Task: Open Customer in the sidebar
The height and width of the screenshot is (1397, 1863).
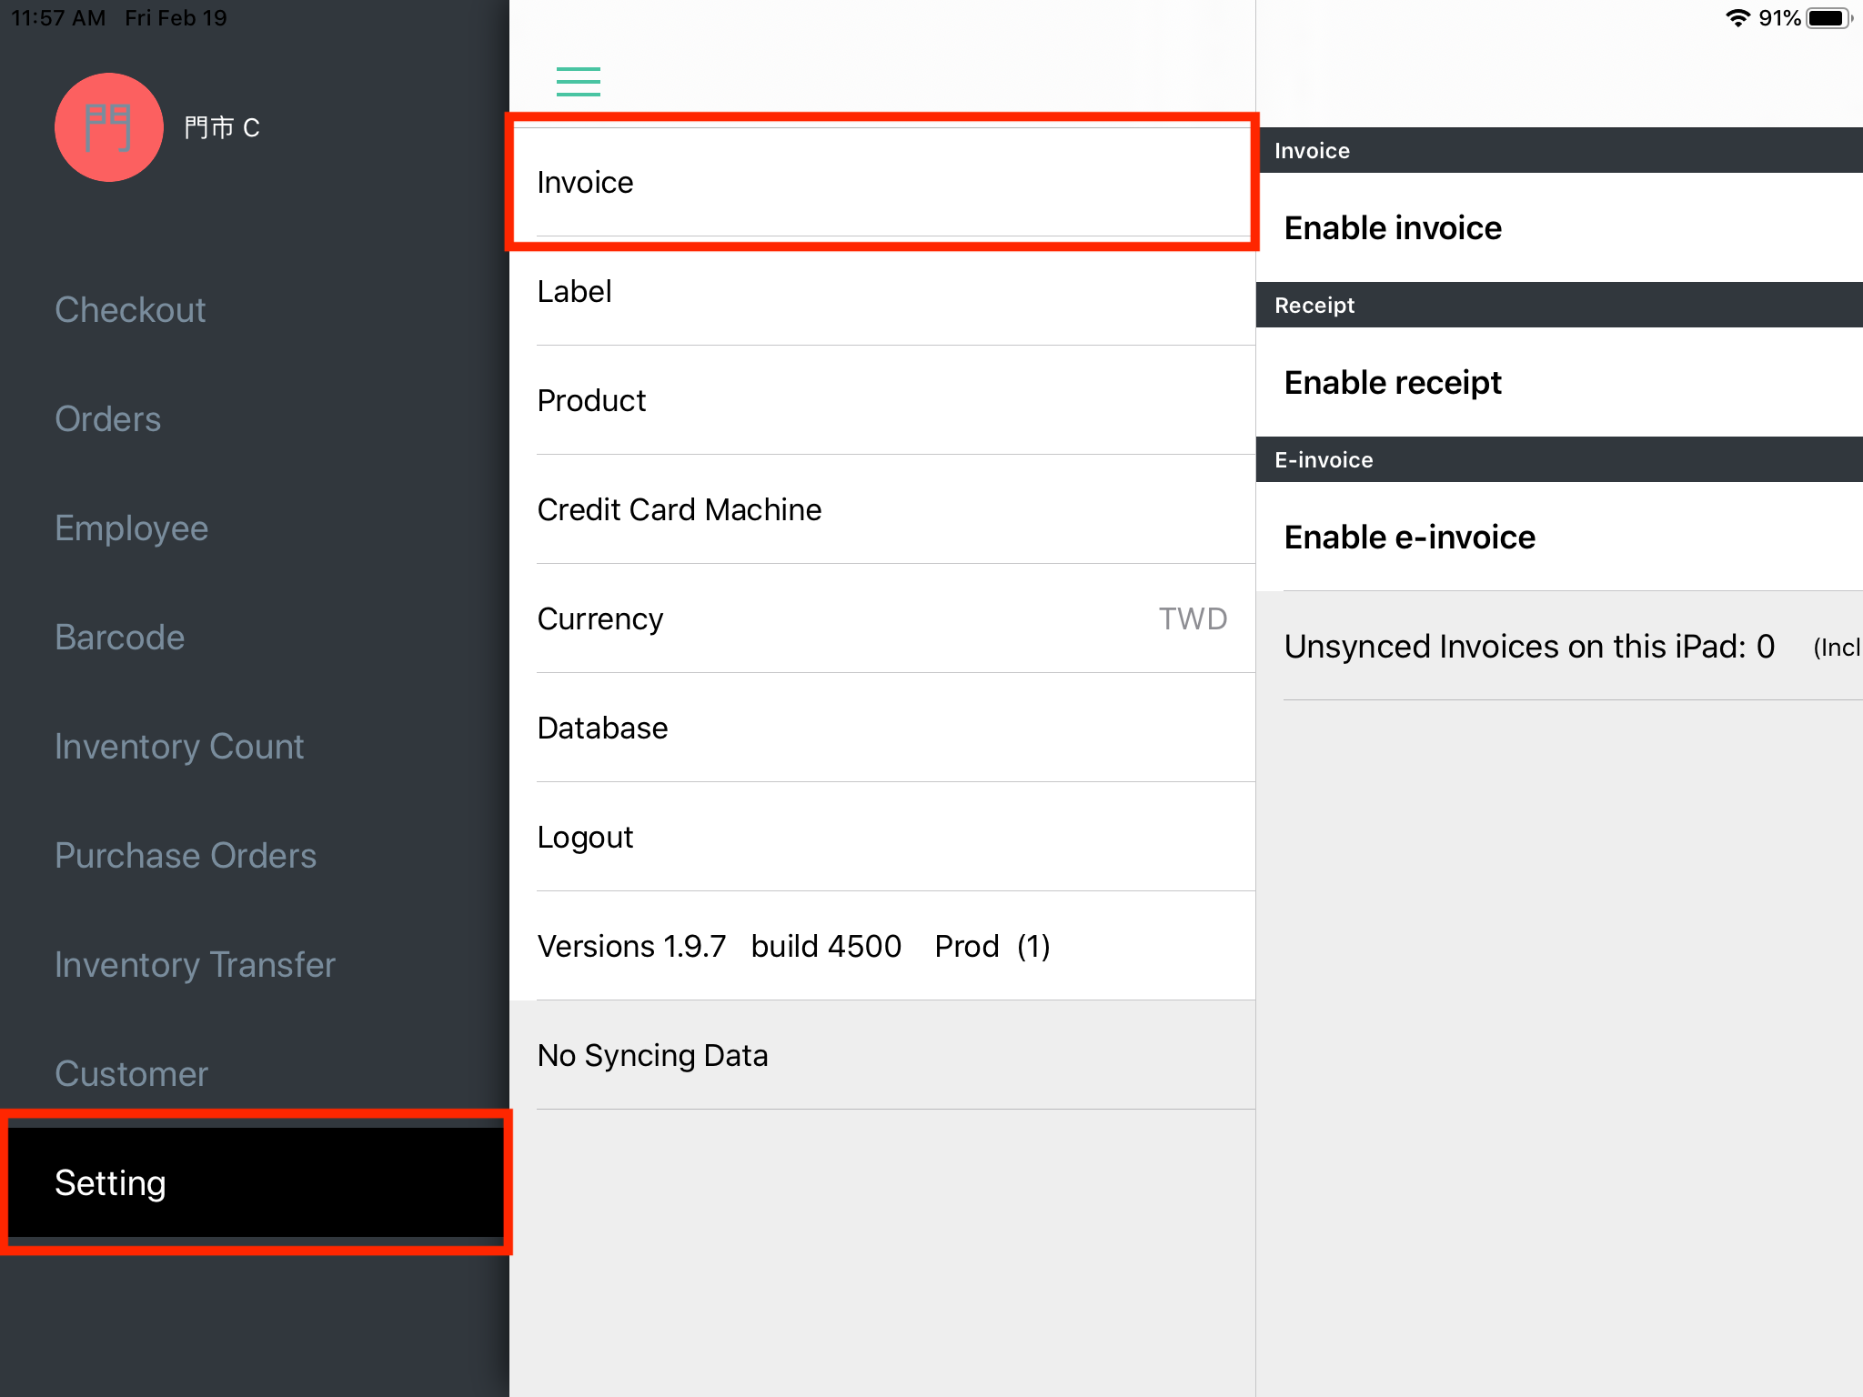Action: coord(255,1073)
